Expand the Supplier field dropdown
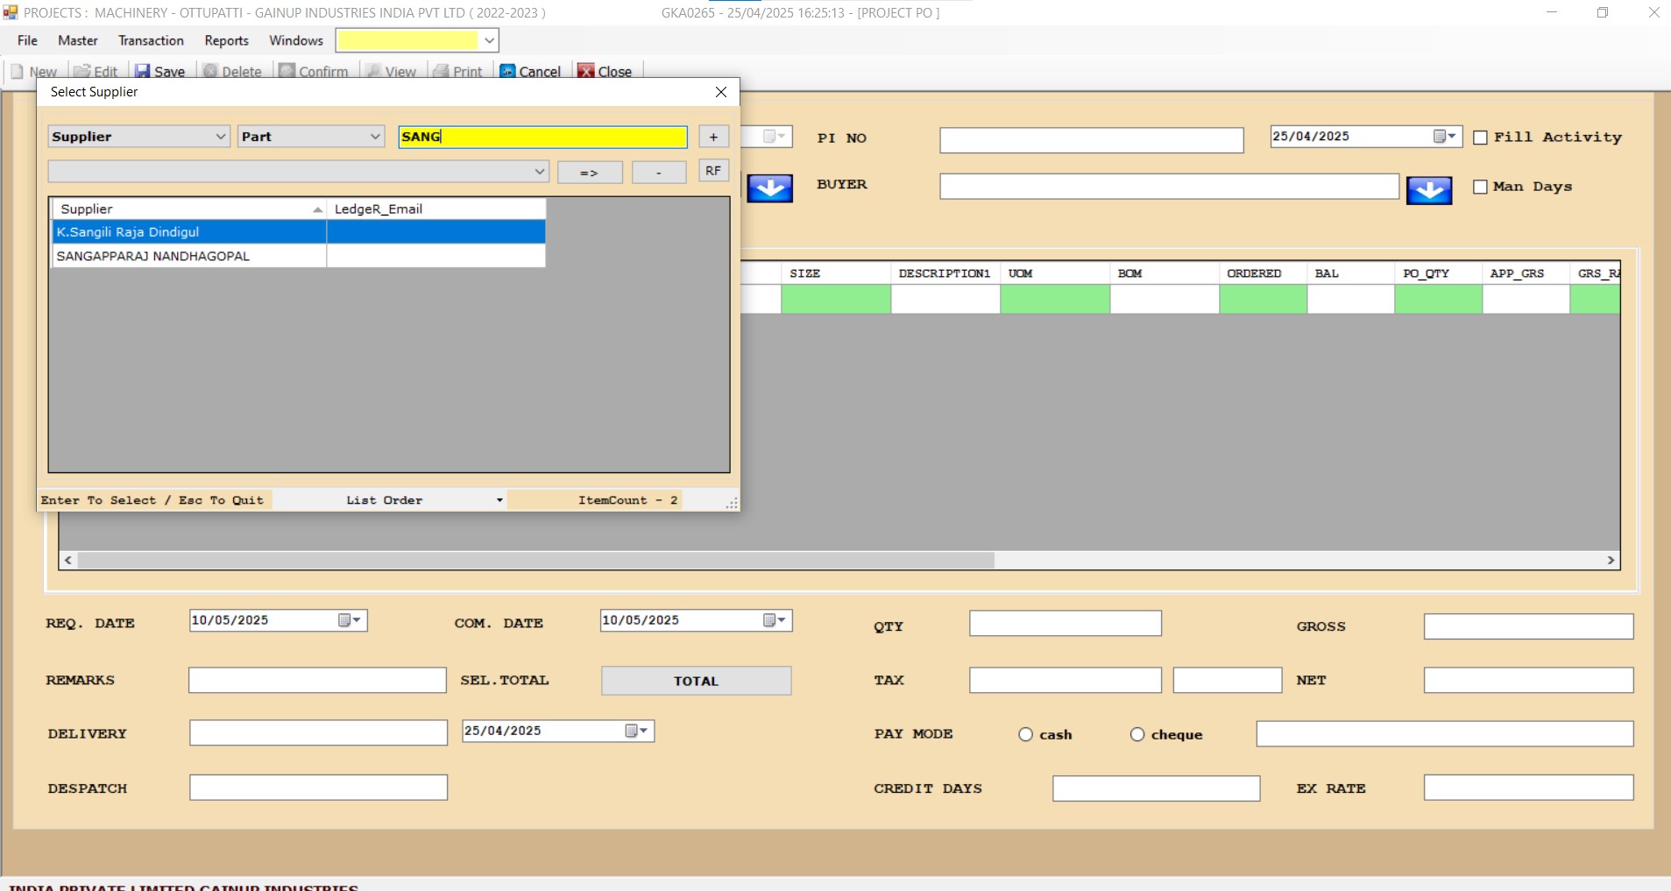 (x=221, y=137)
